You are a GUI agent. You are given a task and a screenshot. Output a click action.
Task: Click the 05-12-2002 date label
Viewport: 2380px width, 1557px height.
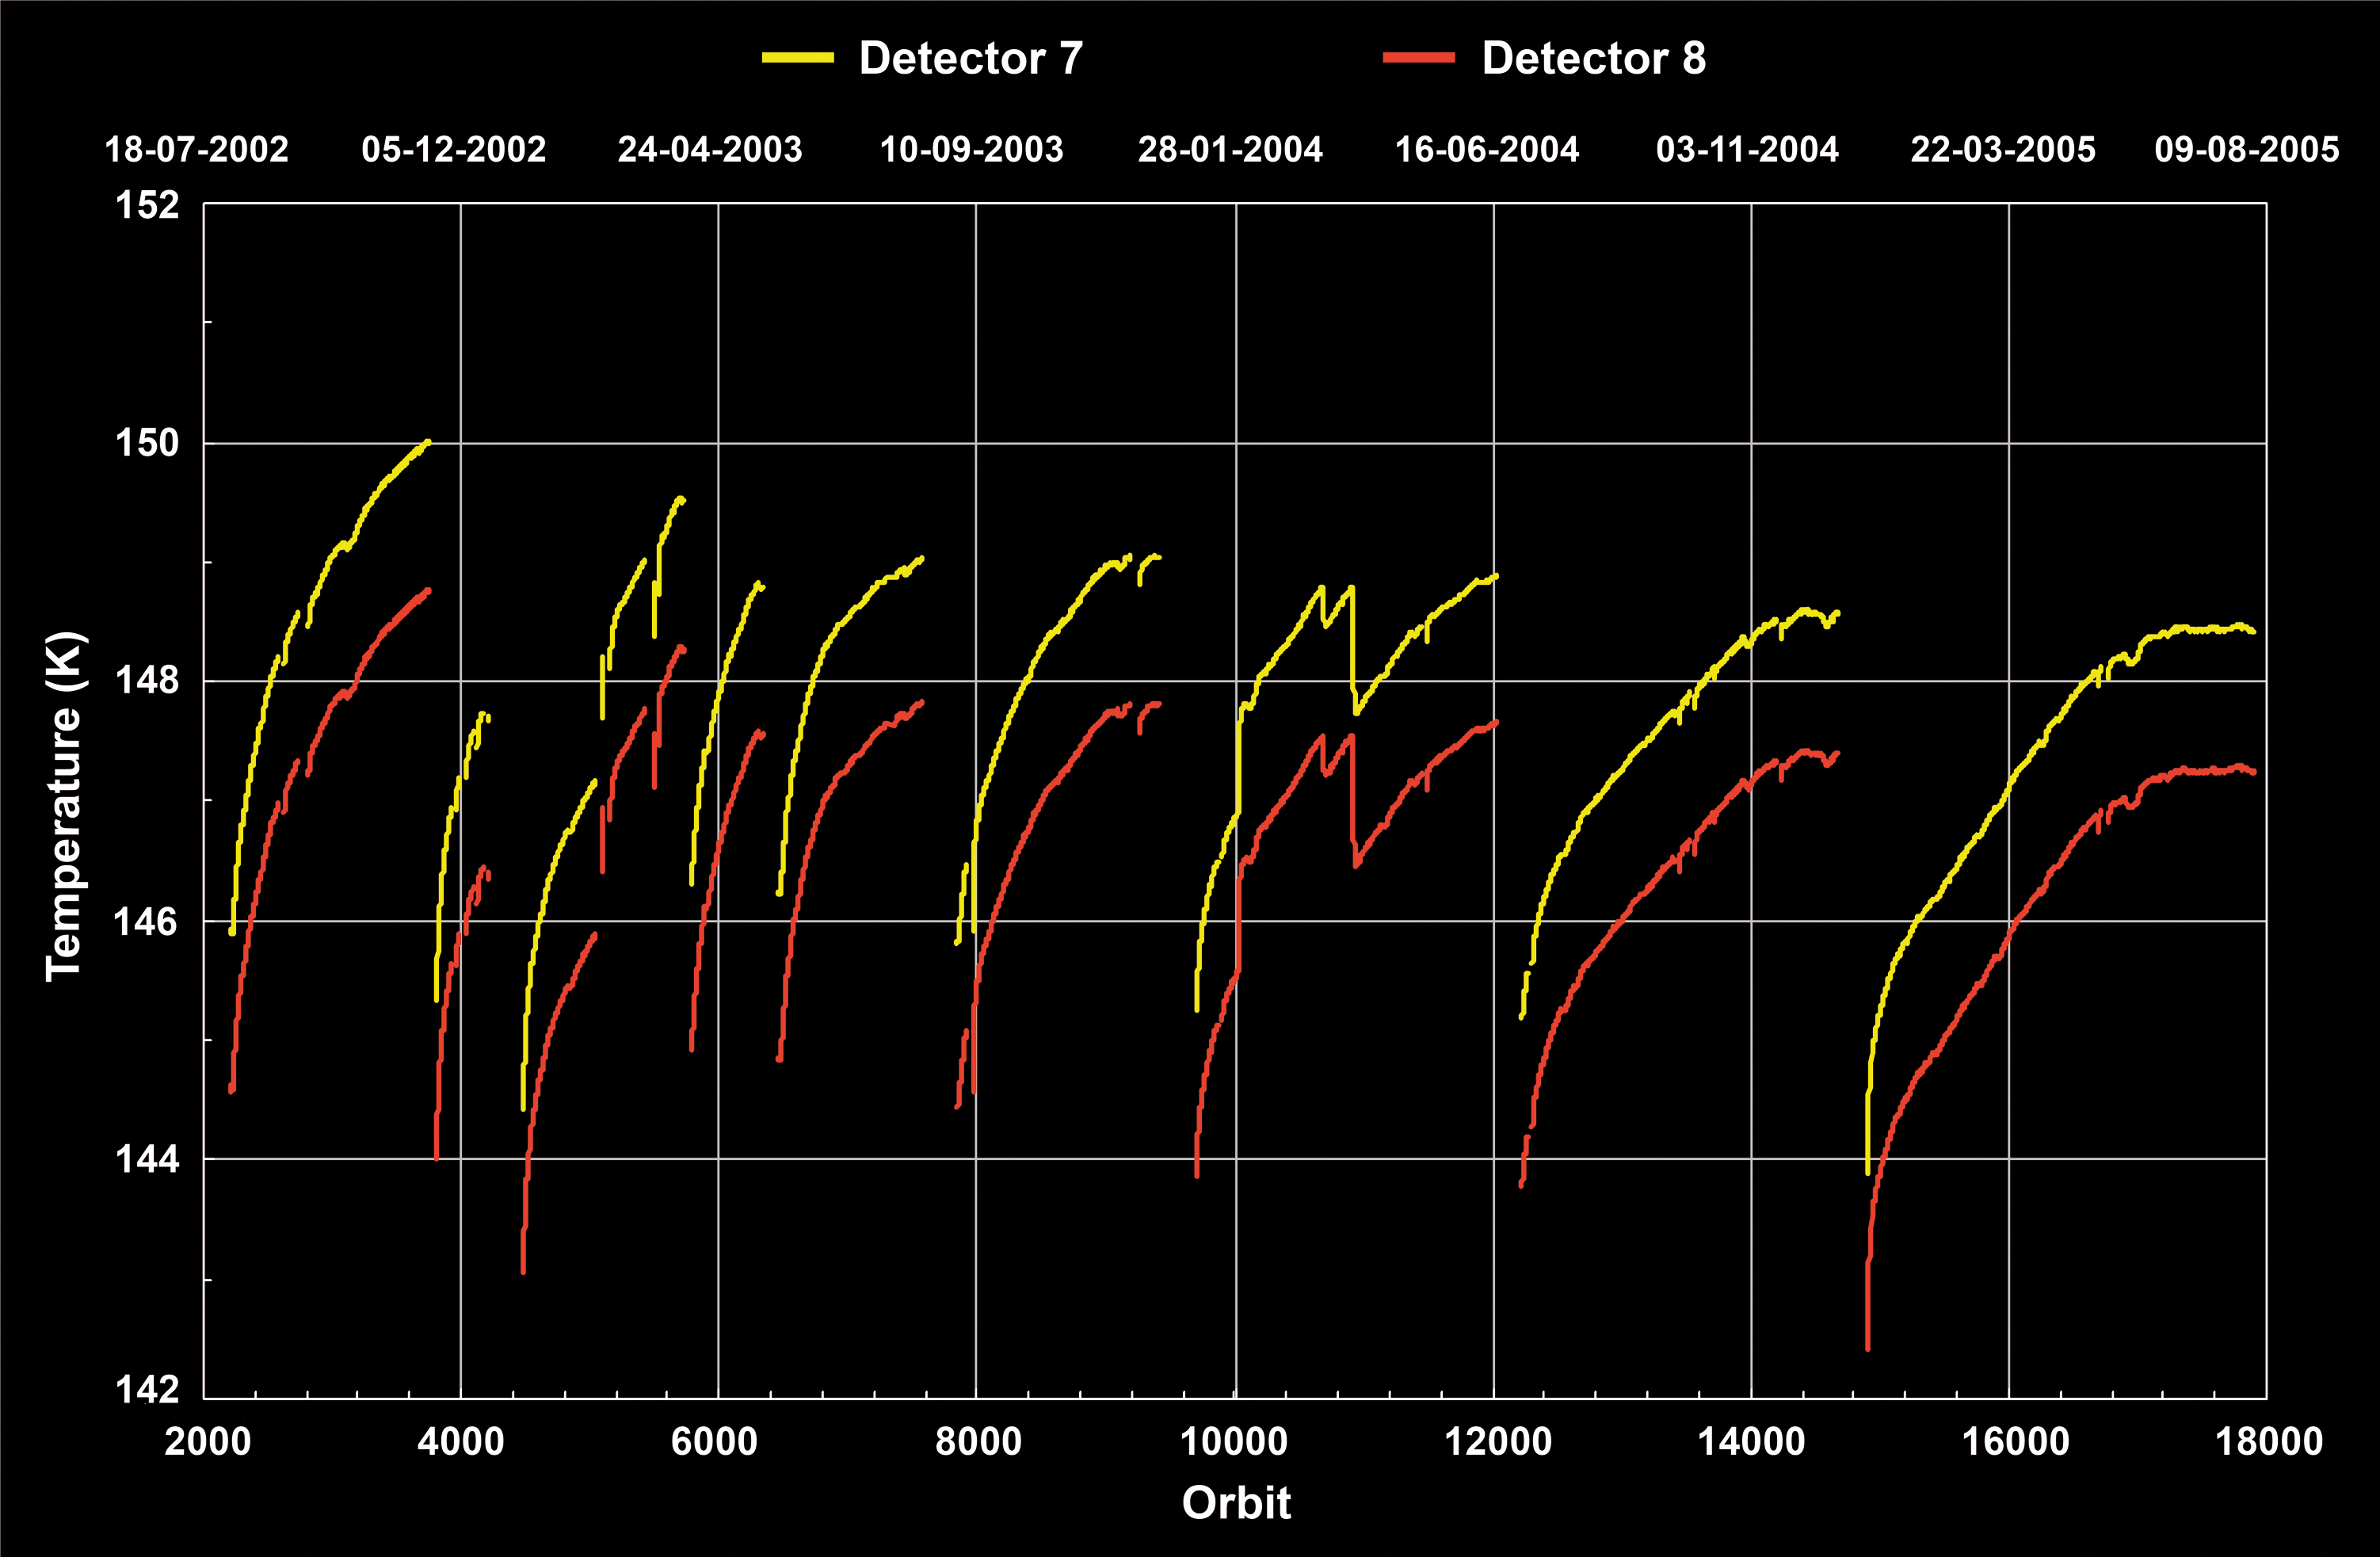tap(454, 150)
